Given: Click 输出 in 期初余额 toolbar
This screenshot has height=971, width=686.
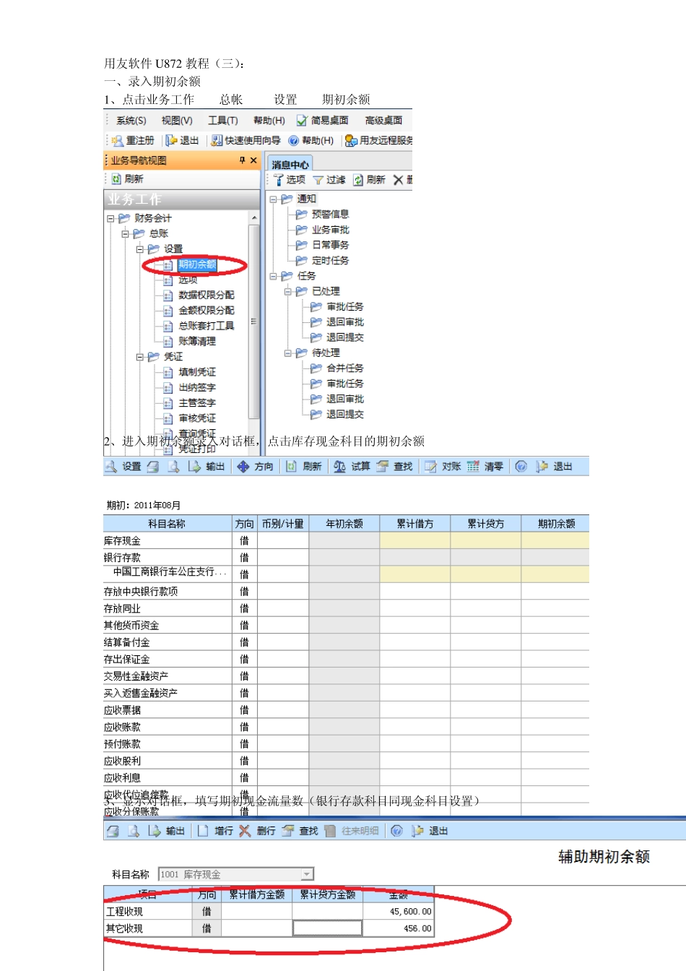Looking at the screenshot, I should point(207,467).
